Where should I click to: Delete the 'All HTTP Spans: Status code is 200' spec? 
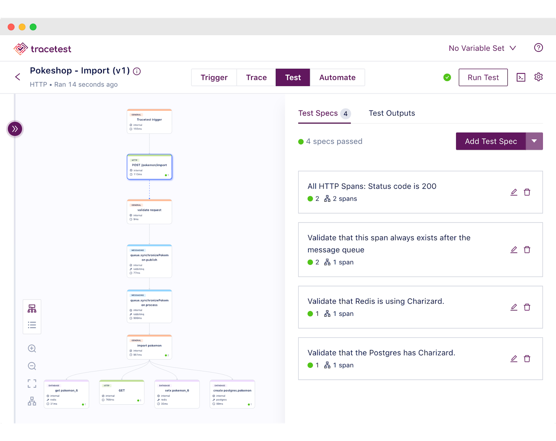(x=527, y=192)
